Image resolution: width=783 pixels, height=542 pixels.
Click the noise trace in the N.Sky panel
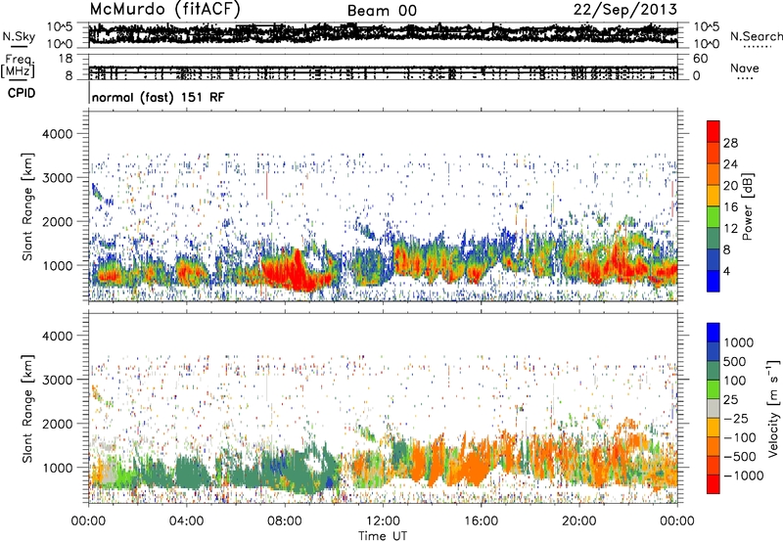coord(383,34)
